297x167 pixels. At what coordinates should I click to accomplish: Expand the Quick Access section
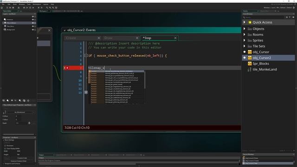pos(245,22)
